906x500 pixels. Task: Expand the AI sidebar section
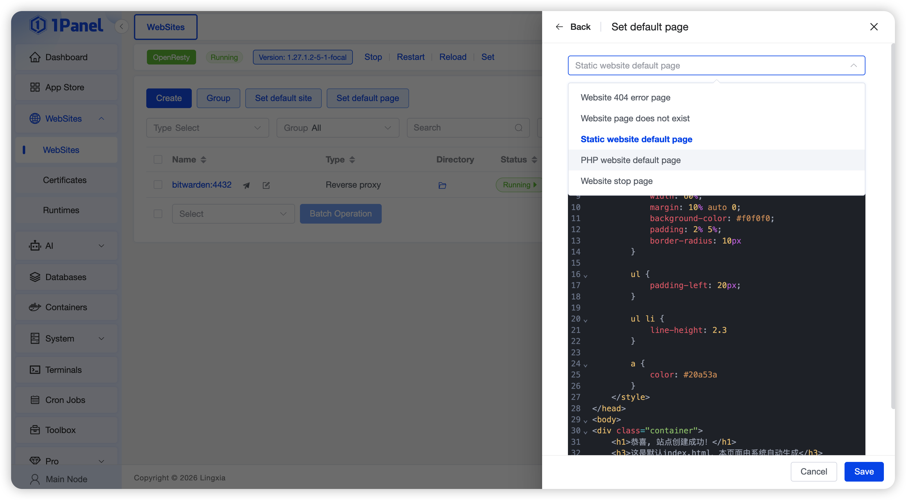[66, 246]
